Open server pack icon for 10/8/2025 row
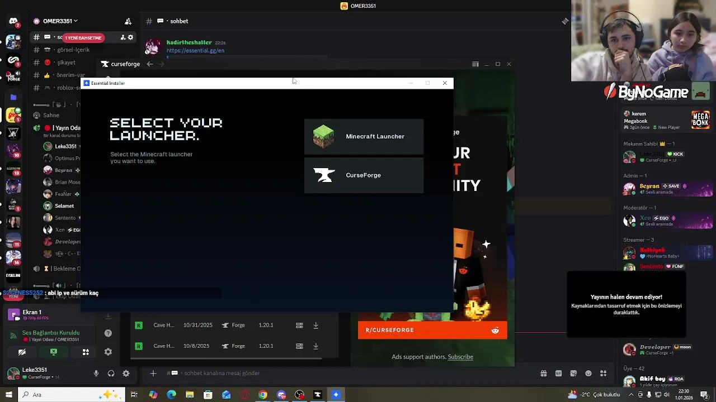This screenshot has height=402, width=716. click(299, 346)
